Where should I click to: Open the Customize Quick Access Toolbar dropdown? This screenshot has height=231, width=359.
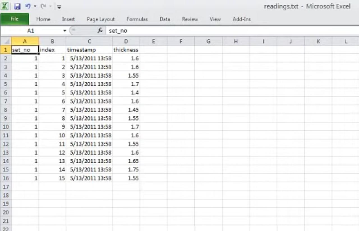[x=59, y=7]
